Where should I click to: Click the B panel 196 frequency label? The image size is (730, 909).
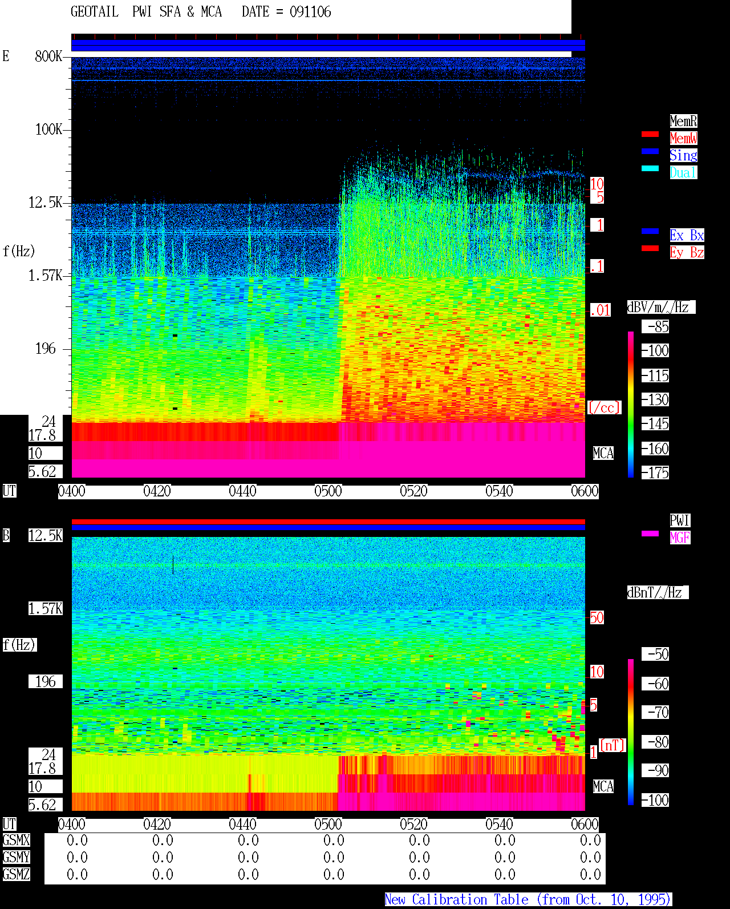coord(46,681)
